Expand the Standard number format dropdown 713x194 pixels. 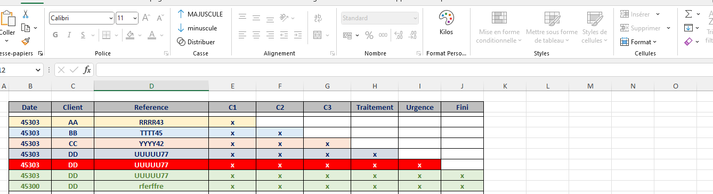pos(415,18)
